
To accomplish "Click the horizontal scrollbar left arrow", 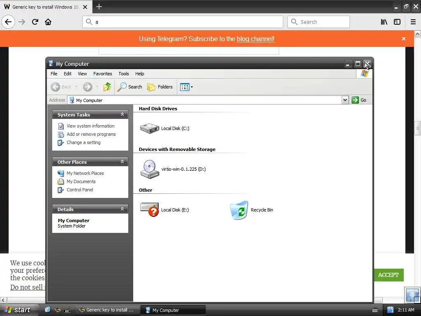I will click(3, 300).
